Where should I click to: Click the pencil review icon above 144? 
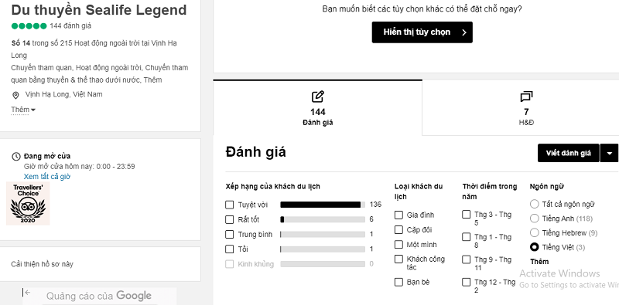[x=318, y=97]
